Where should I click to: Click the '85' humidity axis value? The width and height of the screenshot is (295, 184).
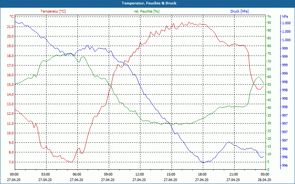point(269,38)
